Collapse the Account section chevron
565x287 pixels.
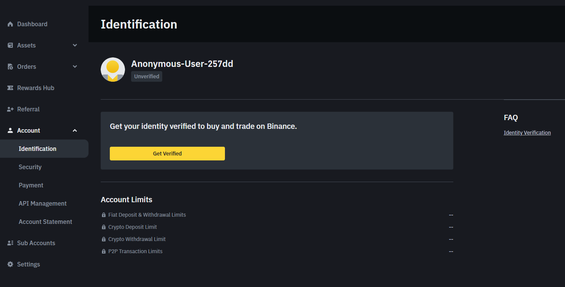pyautogui.click(x=75, y=130)
